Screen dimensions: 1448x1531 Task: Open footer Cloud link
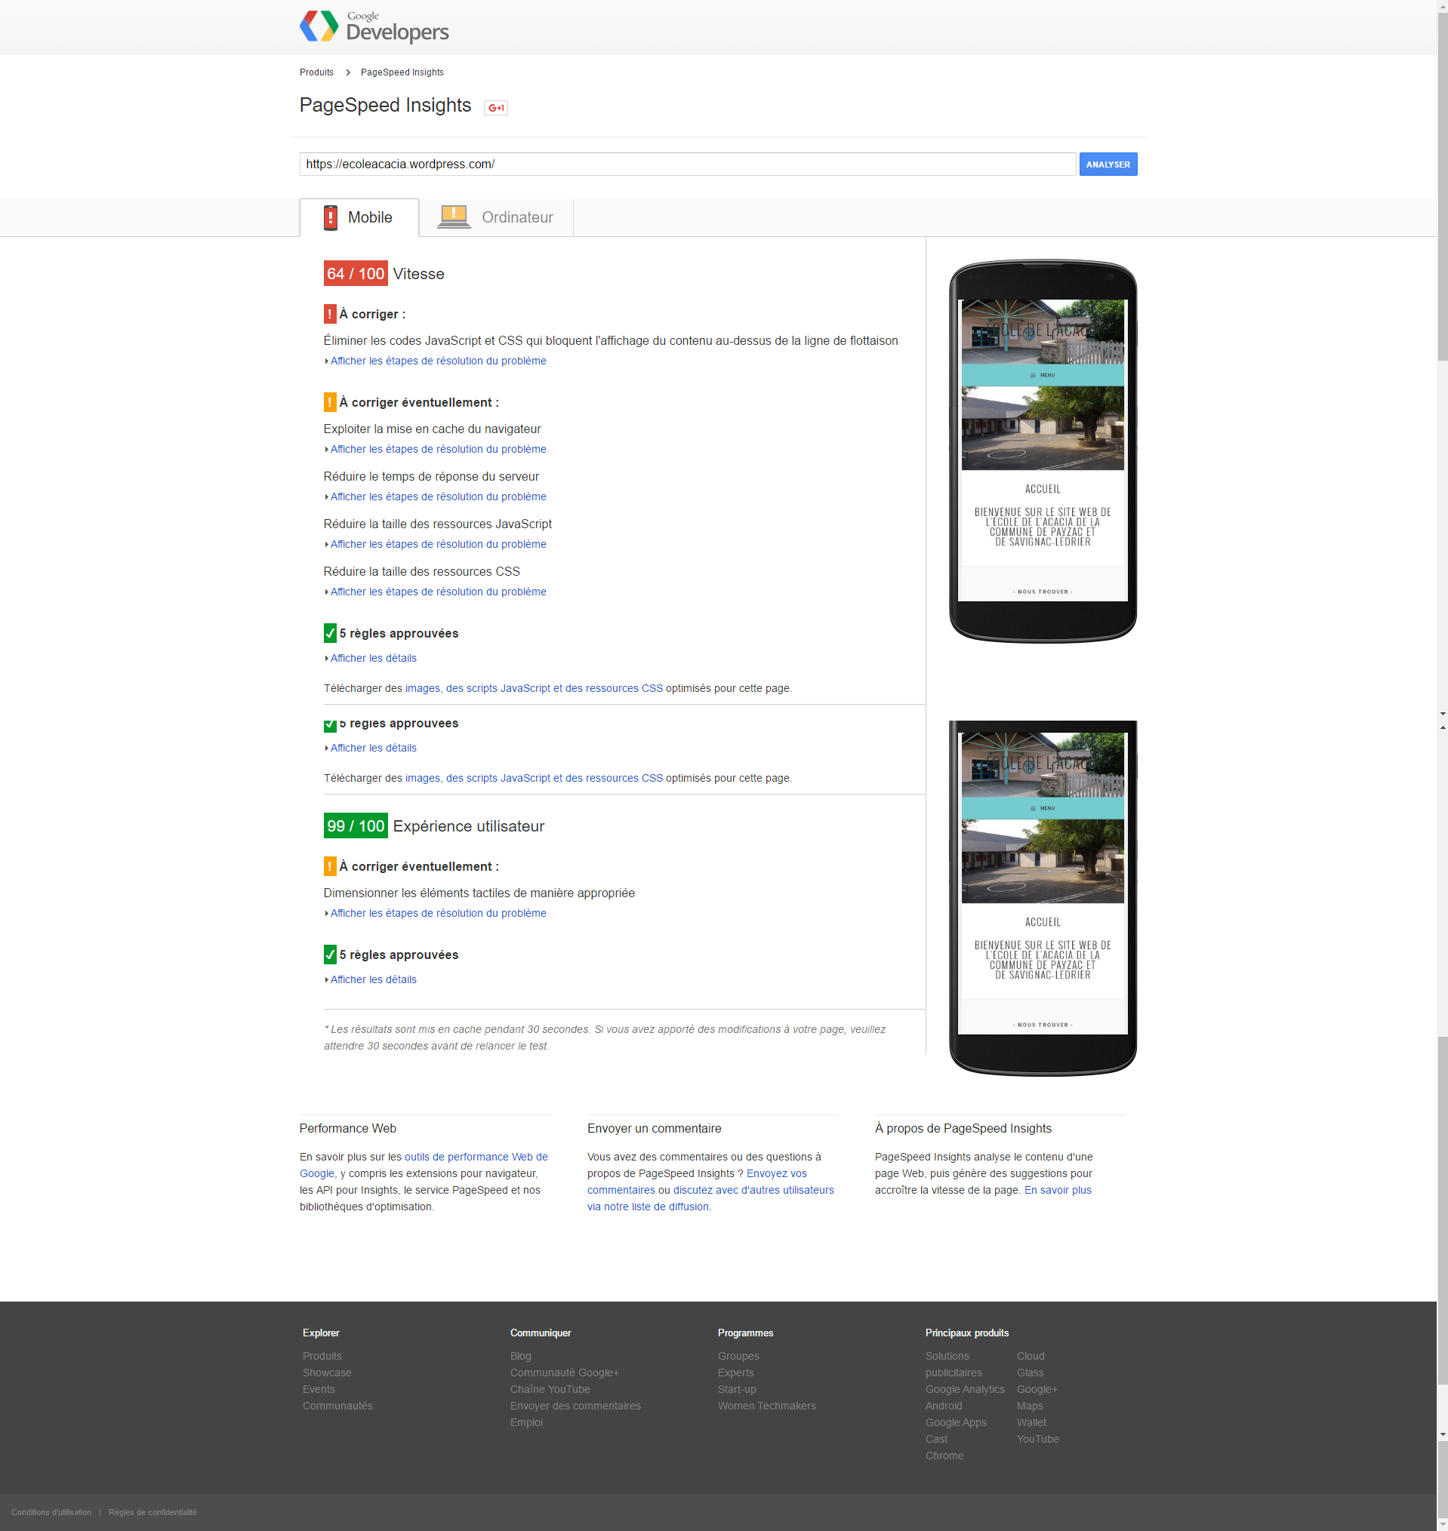[x=1031, y=1356]
